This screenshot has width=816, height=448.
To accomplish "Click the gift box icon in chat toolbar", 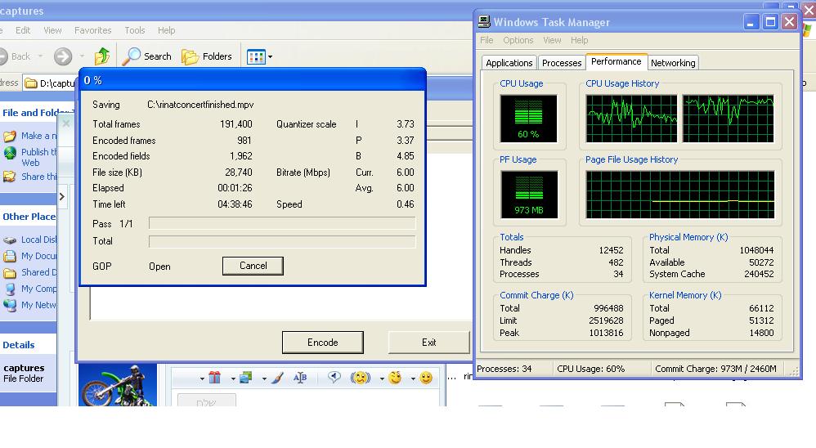I will point(214,378).
